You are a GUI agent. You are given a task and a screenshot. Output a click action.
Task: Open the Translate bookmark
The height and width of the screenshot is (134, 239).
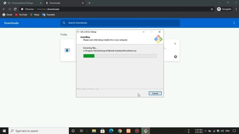pyautogui.click(x=49, y=15)
